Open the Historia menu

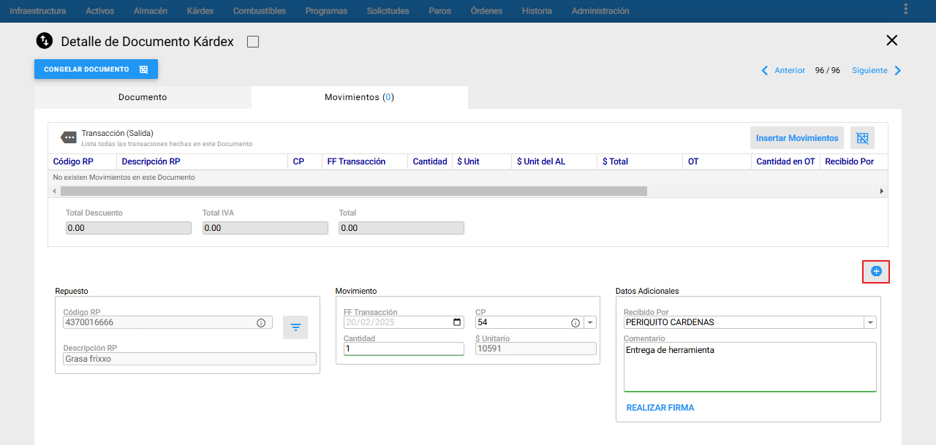pos(537,11)
